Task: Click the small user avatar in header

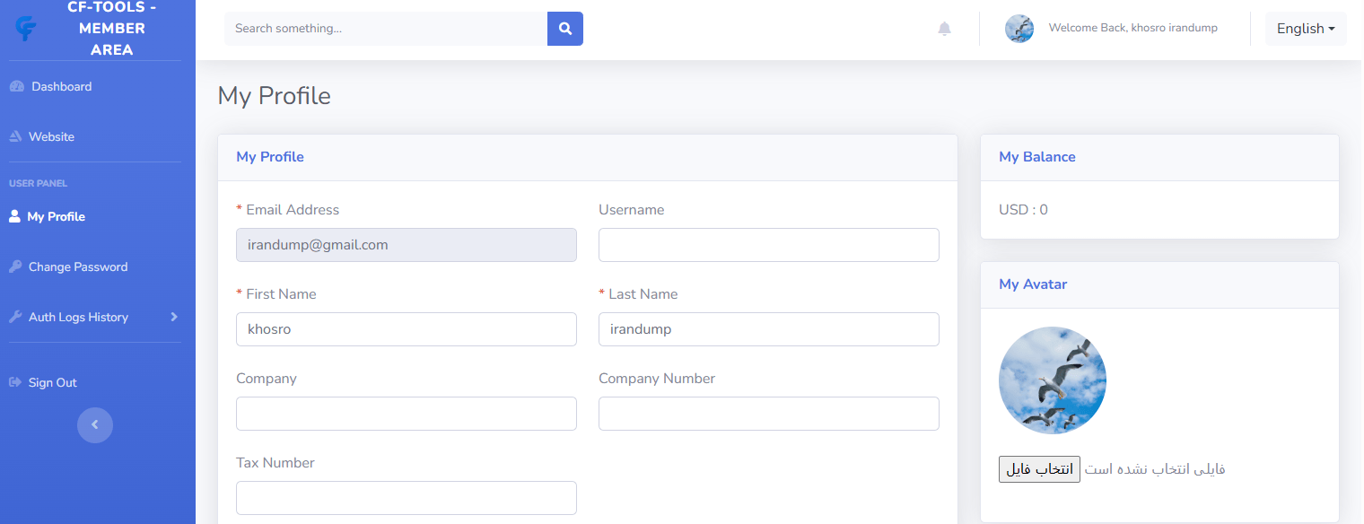Action: pyautogui.click(x=1019, y=29)
